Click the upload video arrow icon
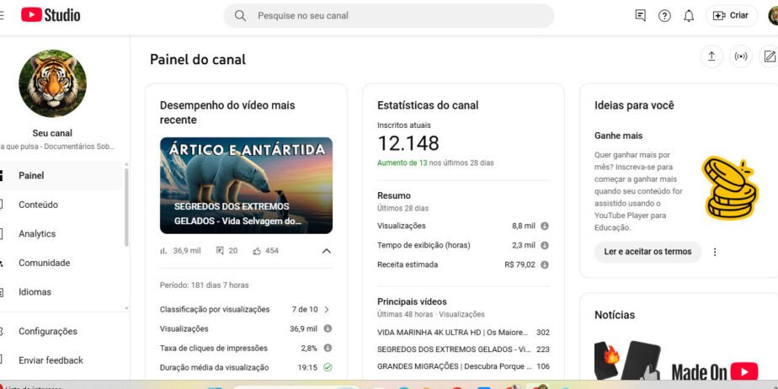778x389 pixels. (x=711, y=56)
